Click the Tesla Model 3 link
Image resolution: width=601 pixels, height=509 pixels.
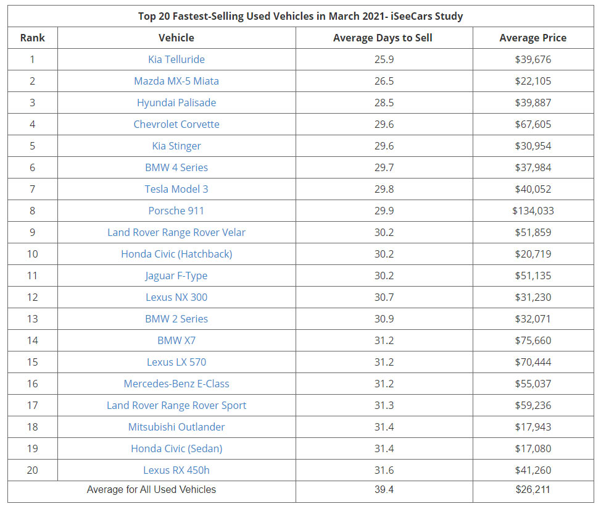point(176,189)
